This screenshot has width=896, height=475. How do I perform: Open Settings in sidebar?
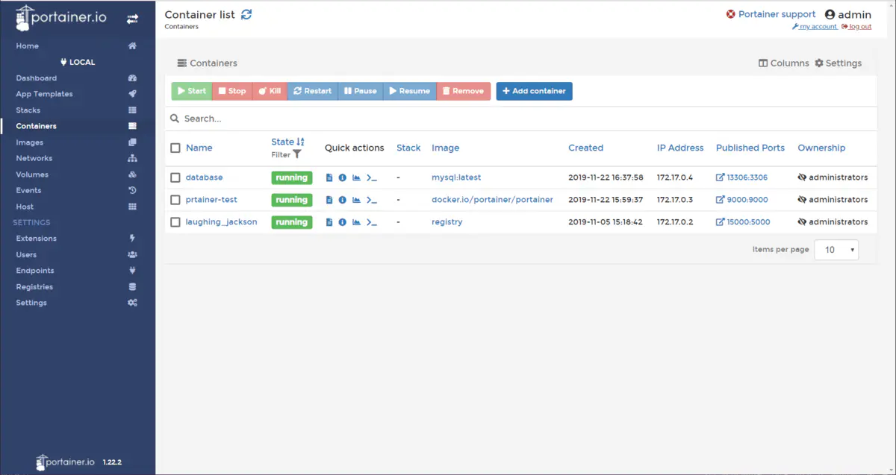tap(78, 303)
